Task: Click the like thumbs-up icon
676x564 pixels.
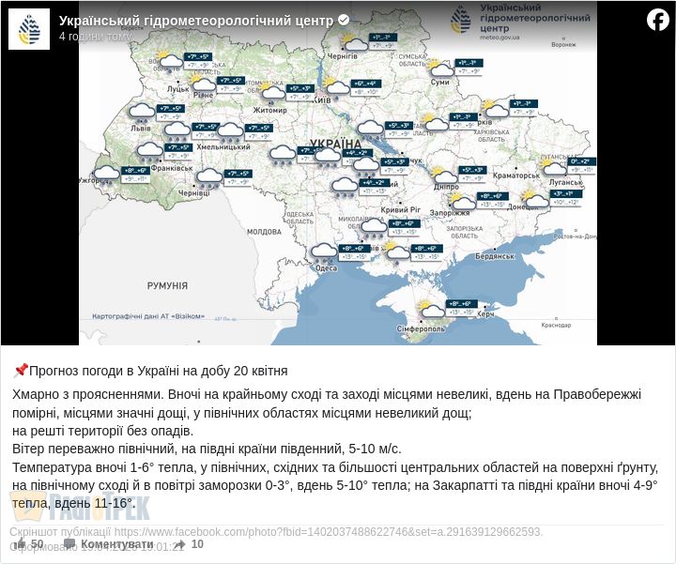Action: tap(20, 544)
